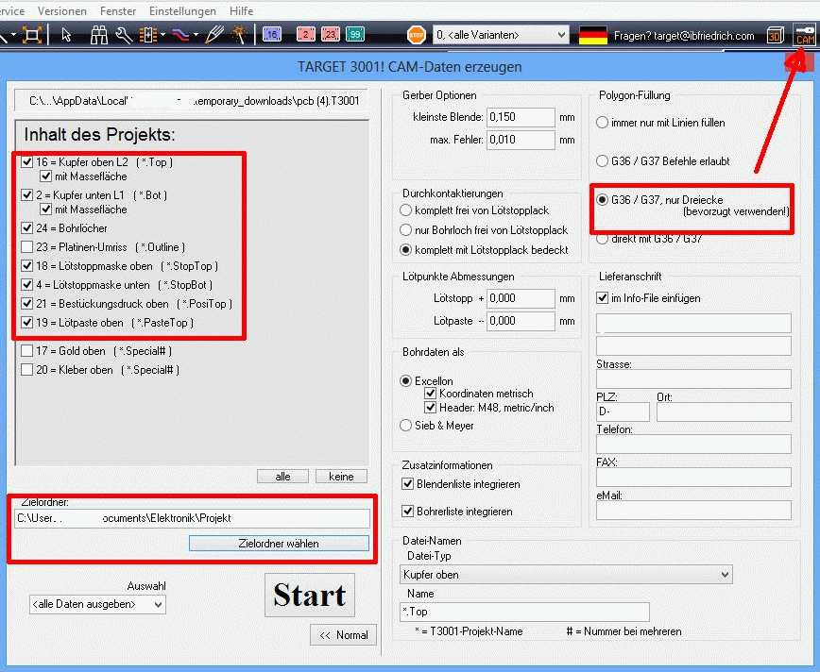Select the pointer arrow tool
820x672 pixels.
66,35
